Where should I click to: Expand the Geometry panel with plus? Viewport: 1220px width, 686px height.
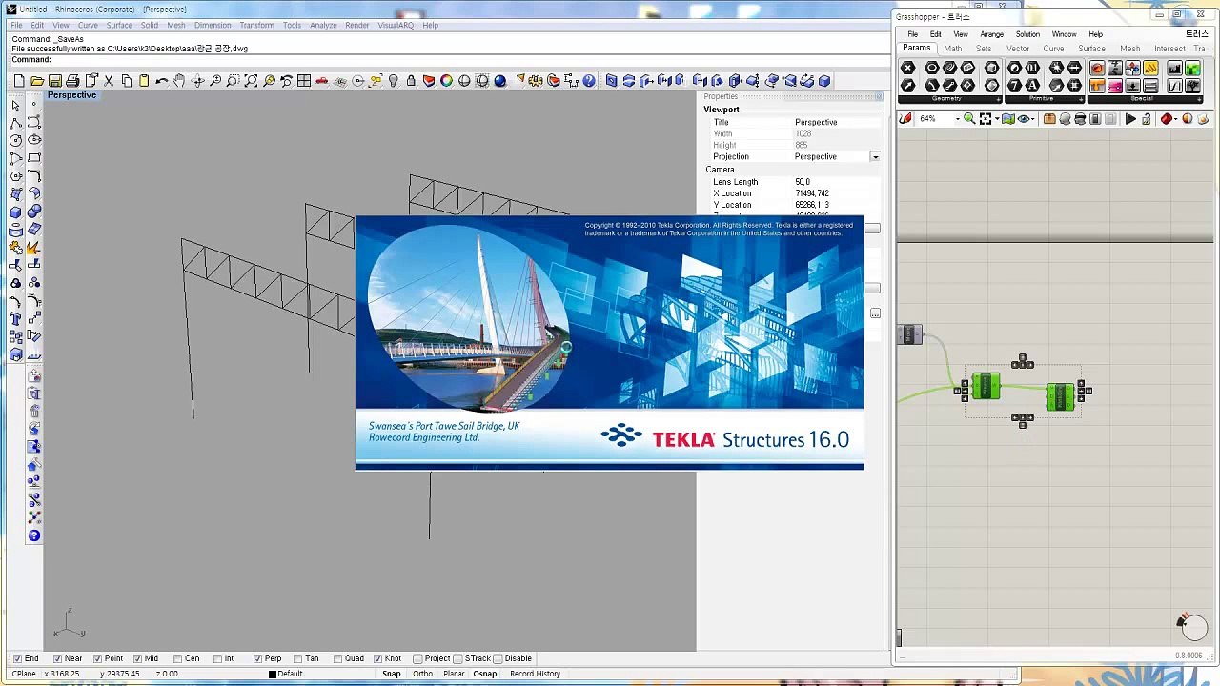click(996, 99)
